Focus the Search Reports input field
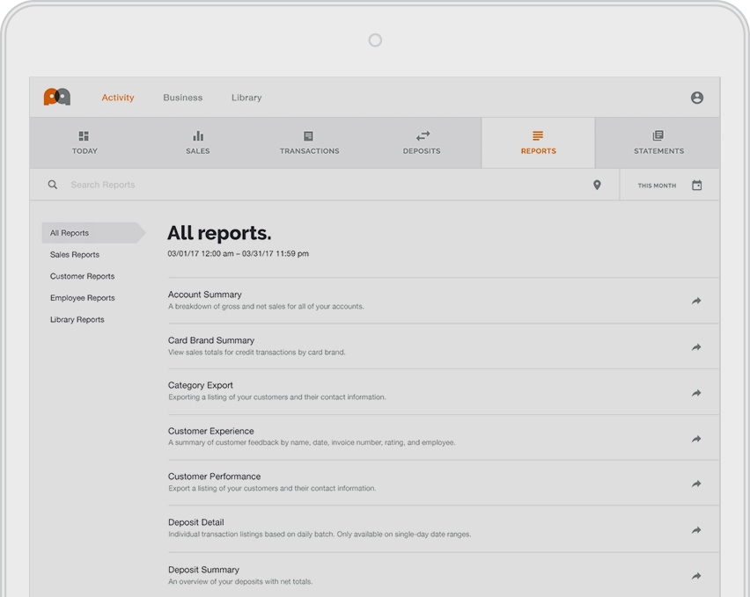This screenshot has height=597, width=750. tap(102, 185)
